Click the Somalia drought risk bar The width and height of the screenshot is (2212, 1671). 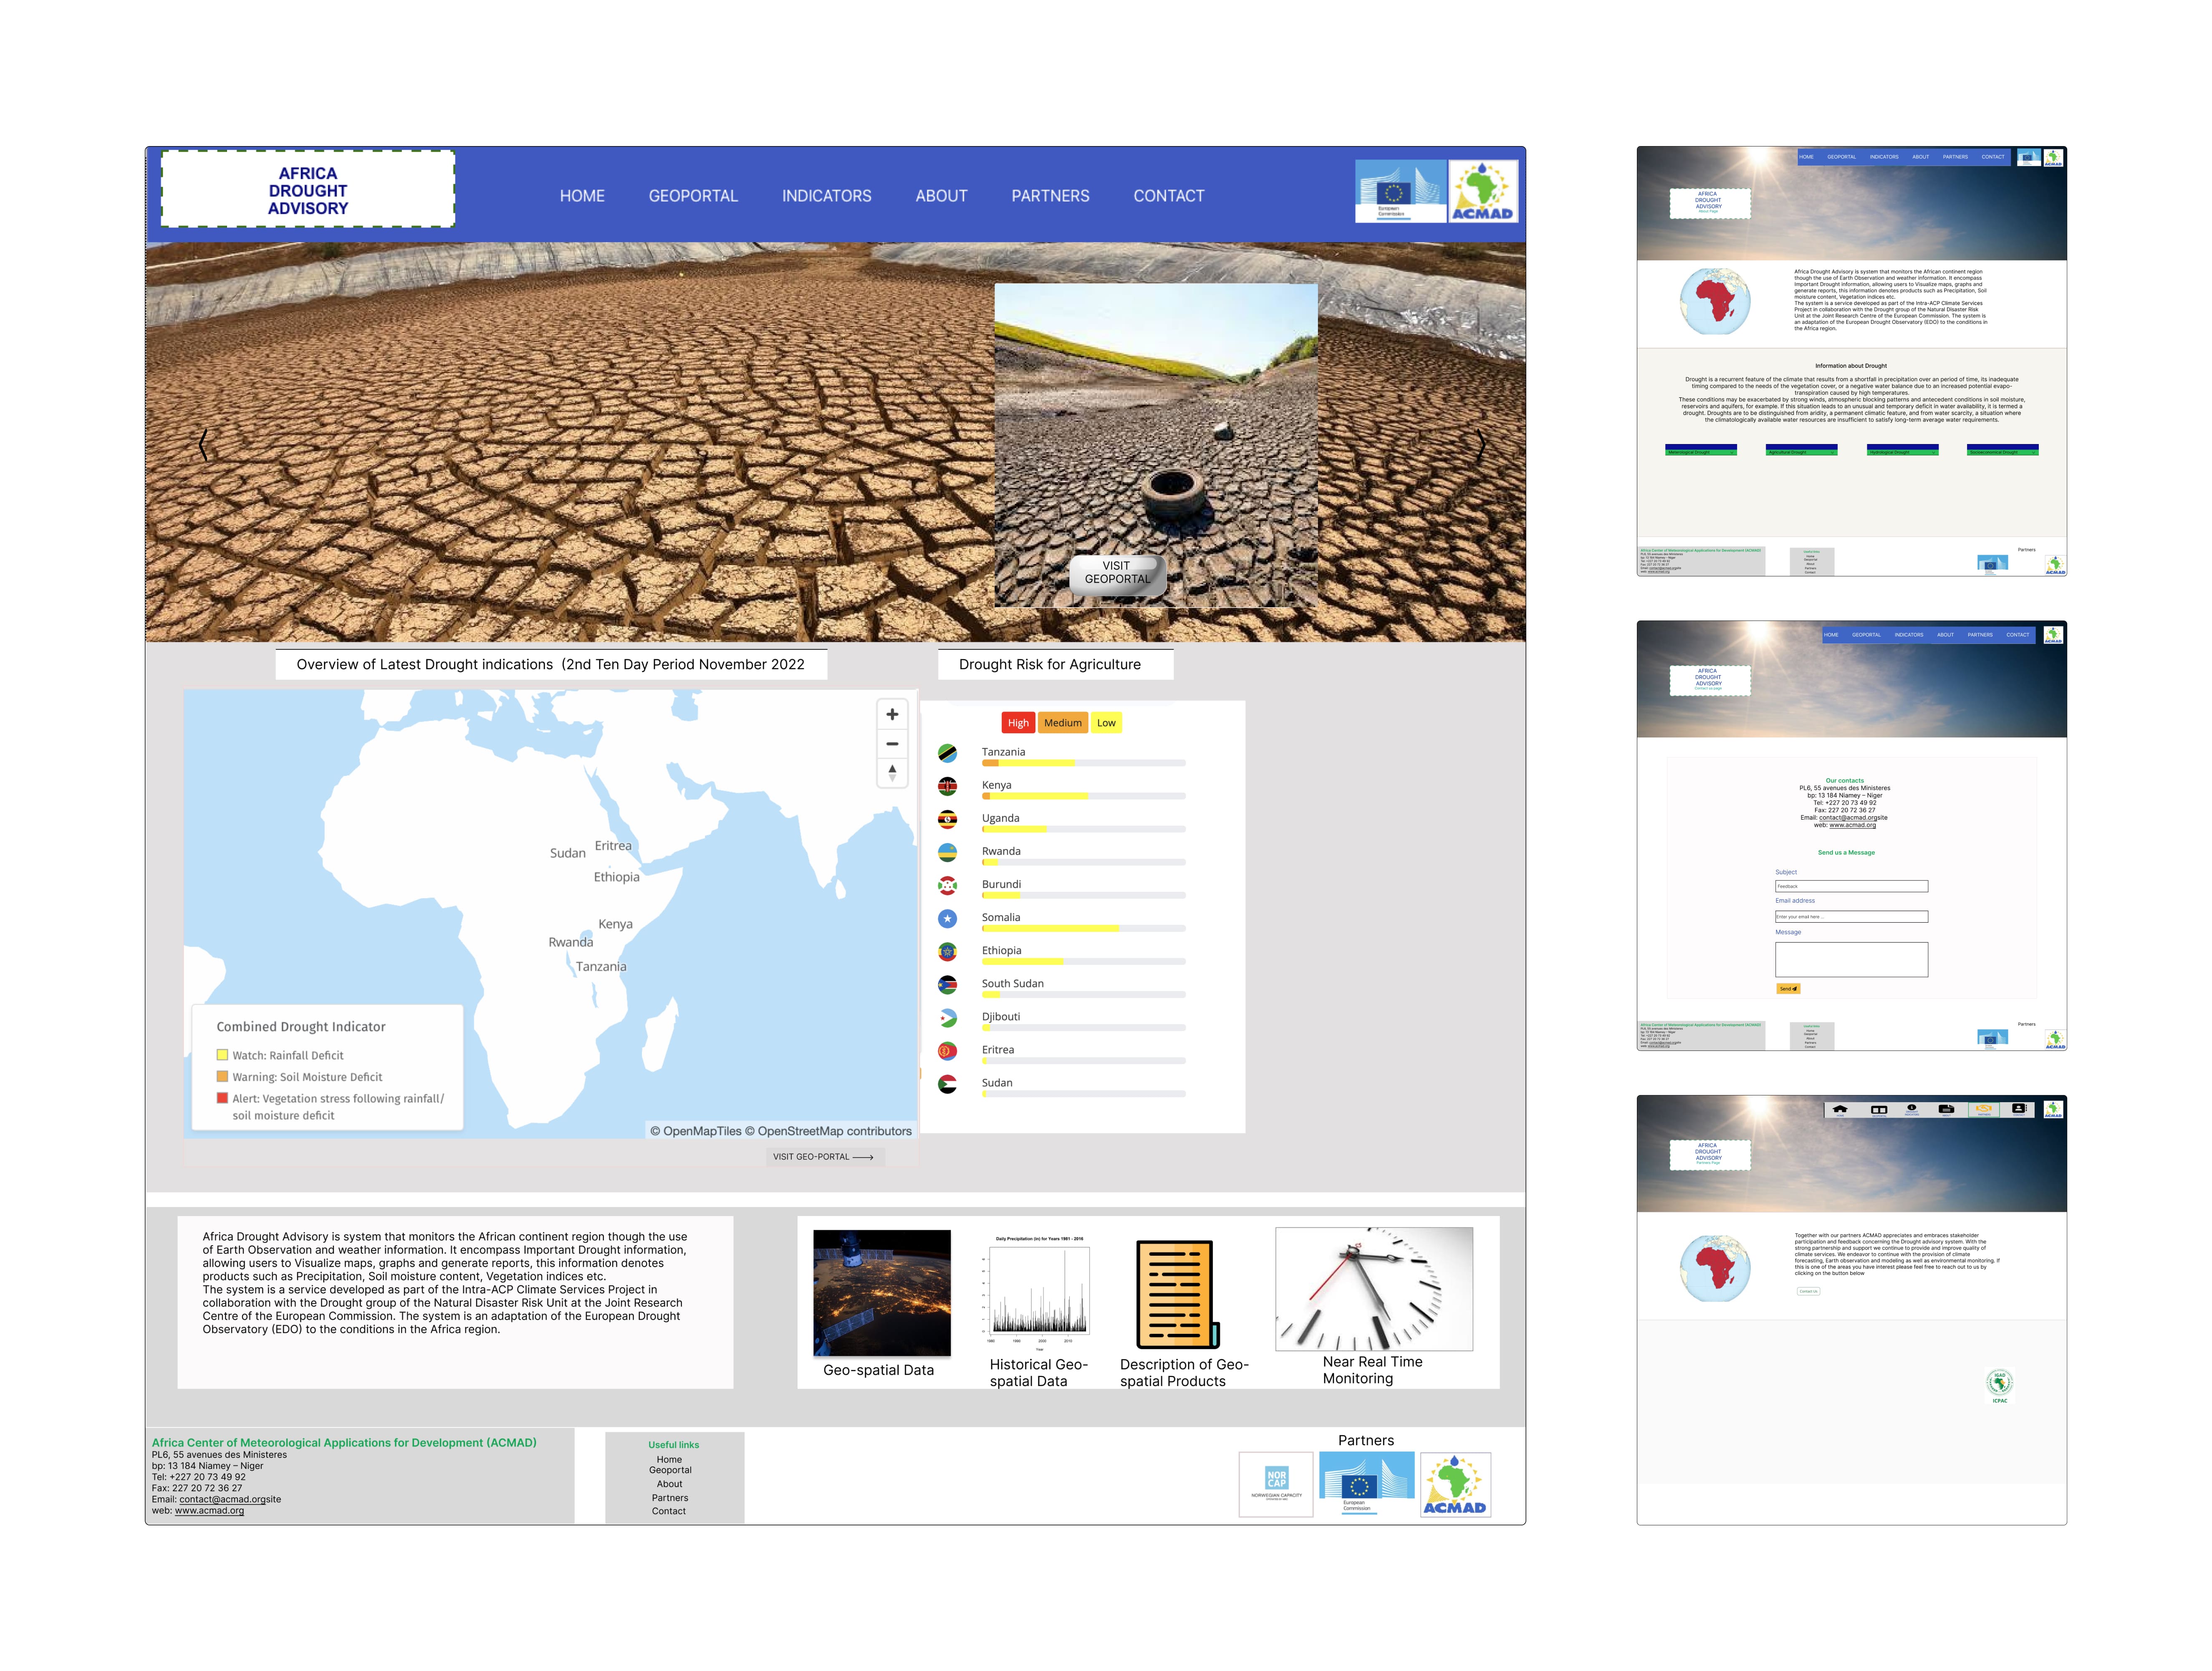pos(1083,929)
